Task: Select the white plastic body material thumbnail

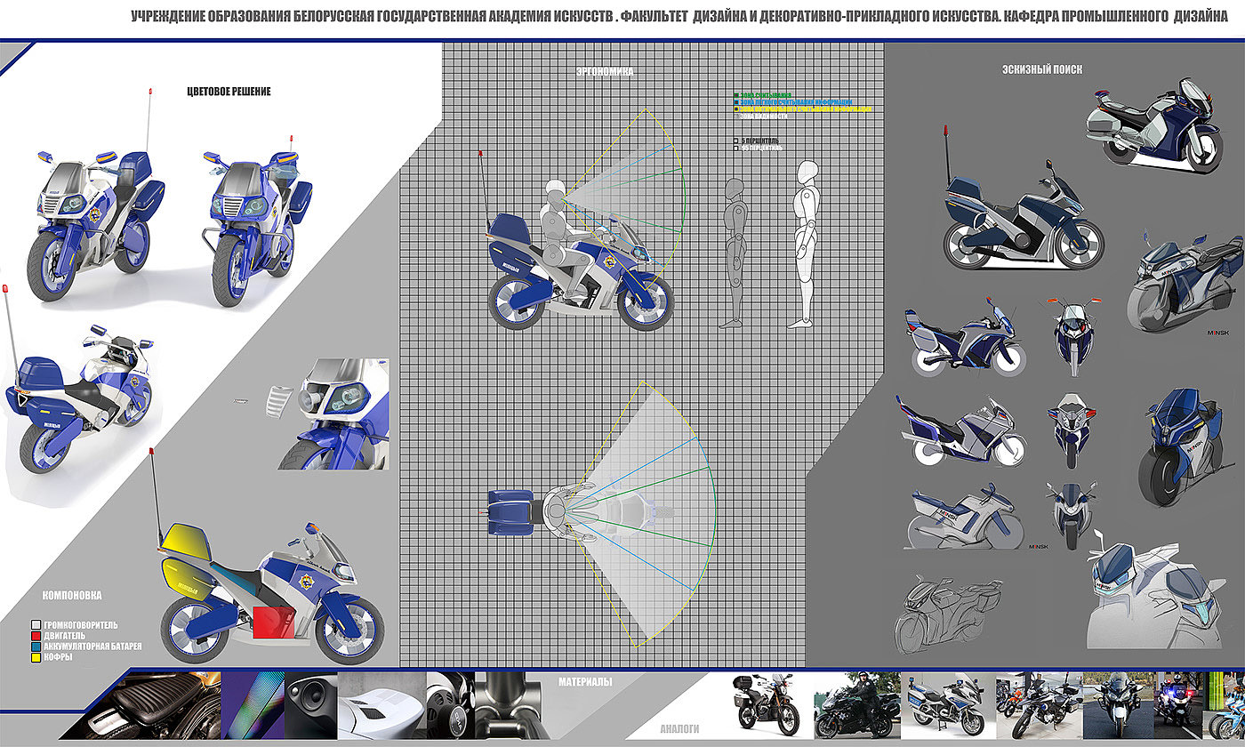Action: pyautogui.click(x=382, y=706)
